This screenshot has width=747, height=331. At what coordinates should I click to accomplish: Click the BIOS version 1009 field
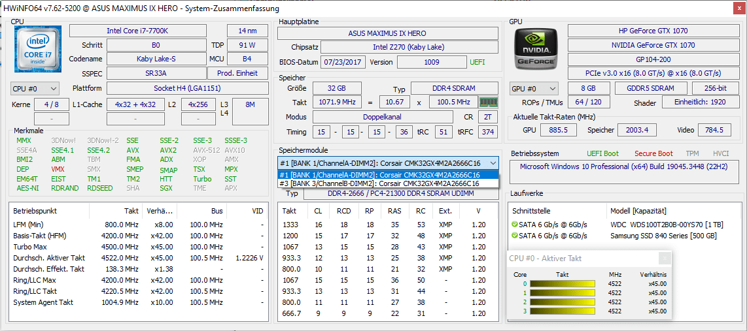click(x=432, y=62)
